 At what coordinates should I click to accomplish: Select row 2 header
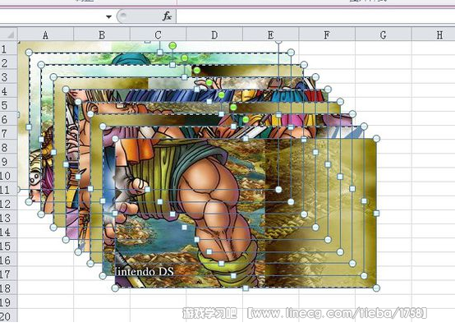pos(9,62)
